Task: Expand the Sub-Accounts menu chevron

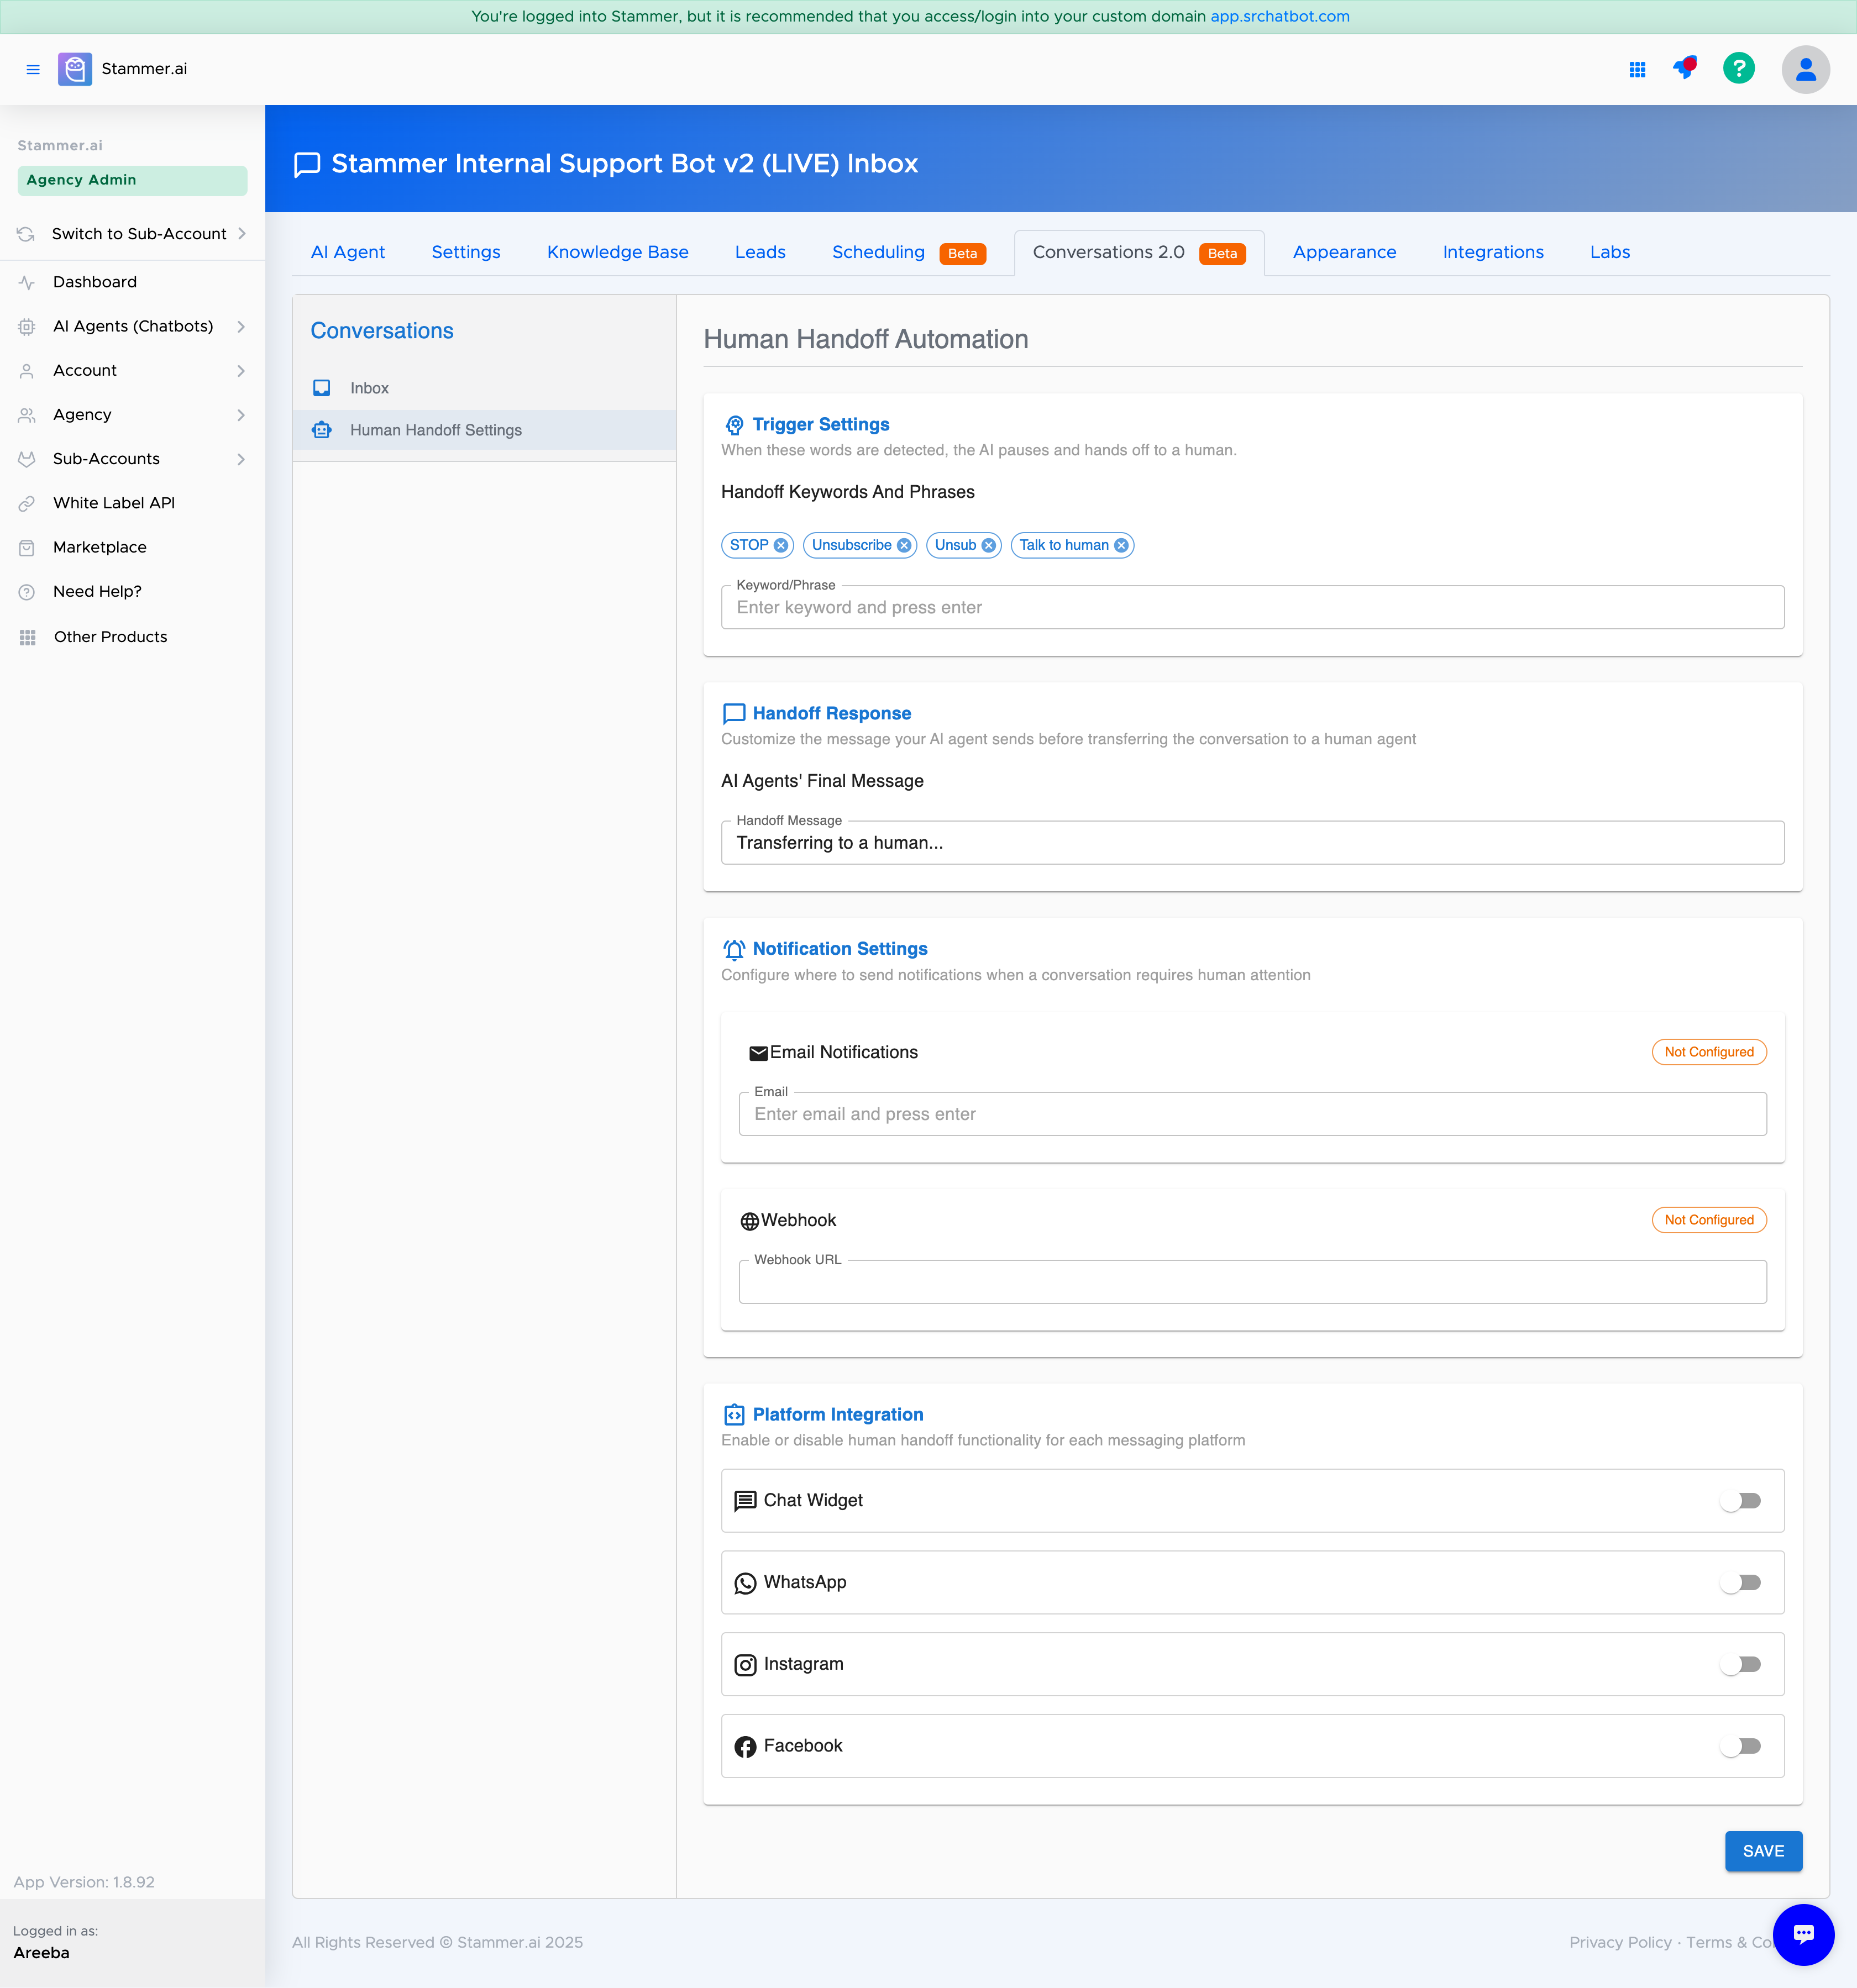Action: (241, 459)
